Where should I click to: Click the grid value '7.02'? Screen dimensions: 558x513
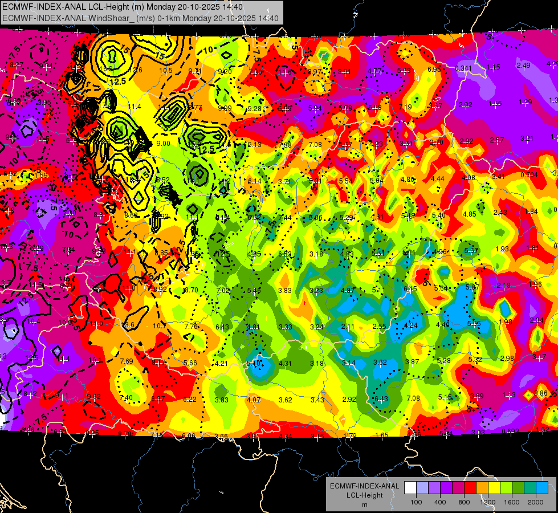point(223,290)
